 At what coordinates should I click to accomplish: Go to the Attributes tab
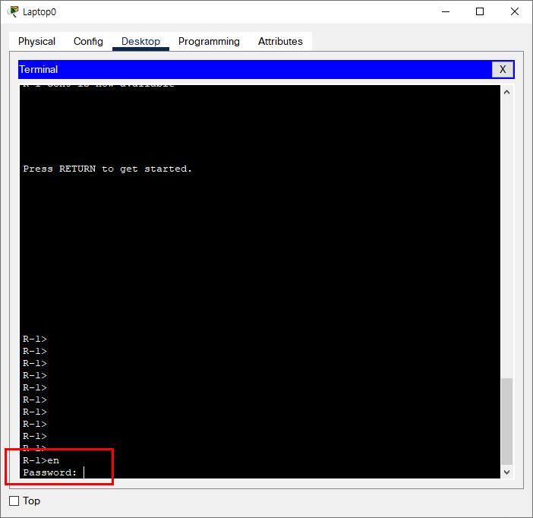pos(280,42)
